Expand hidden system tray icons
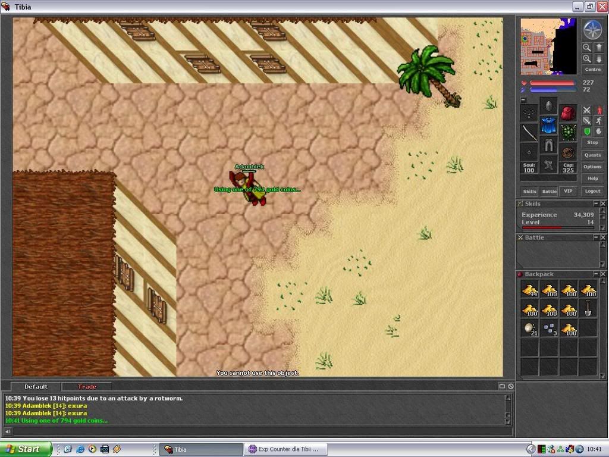Image resolution: width=609 pixels, height=457 pixels. [x=530, y=449]
